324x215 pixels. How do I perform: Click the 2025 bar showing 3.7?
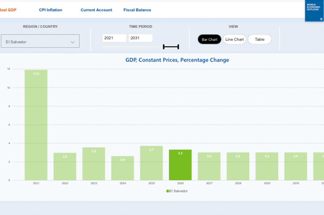pos(151,163)
